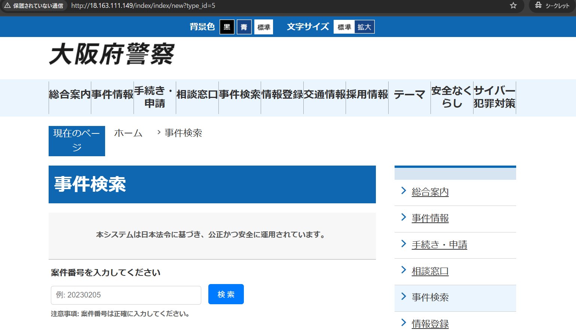Open the サイバー犯罪対策 navigation menu
Screen dimensions: 576x336
[494, 97]
